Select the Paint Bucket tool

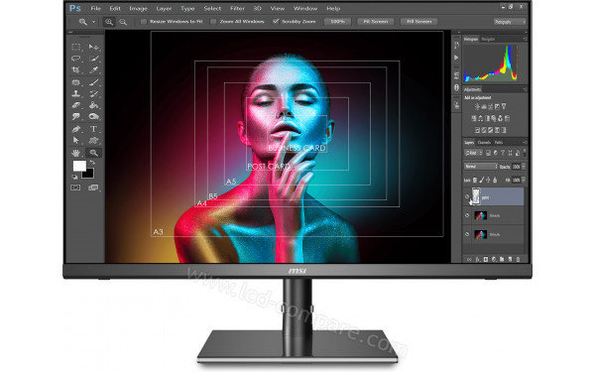click(x=94, y=105)
